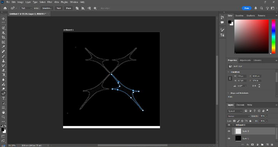Screen dimensions: 278x147
Task: Select the Frame tool
Action: (x=4, y=42)
